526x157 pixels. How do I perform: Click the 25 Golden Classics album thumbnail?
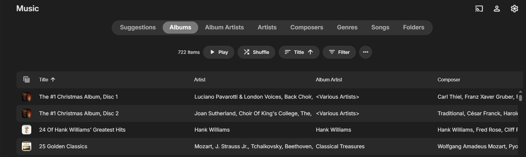(x=26, y=146)
